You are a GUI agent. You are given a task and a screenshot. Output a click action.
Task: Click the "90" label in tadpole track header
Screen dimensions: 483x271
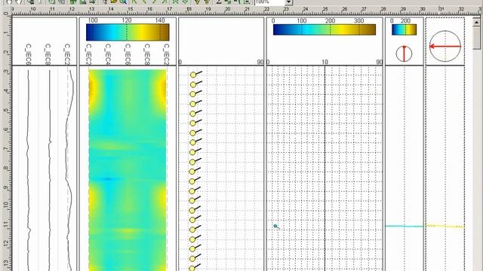click(x=260, y=62)
